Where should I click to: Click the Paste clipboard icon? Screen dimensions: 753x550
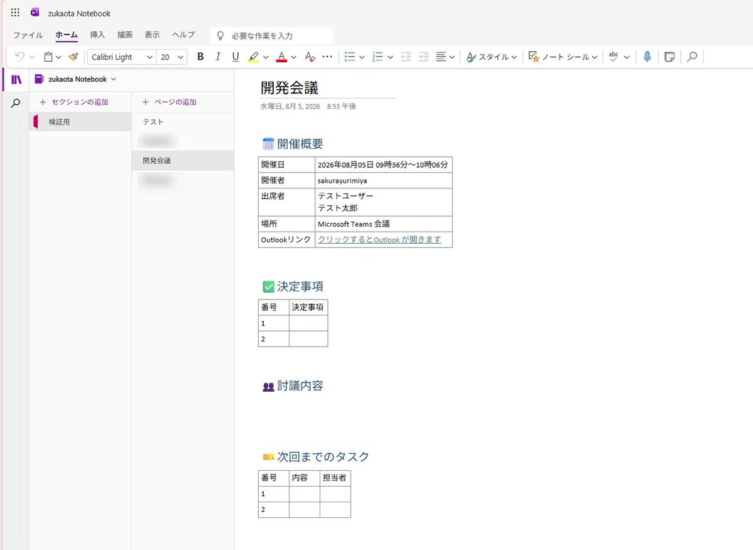(x=48, y=57)
